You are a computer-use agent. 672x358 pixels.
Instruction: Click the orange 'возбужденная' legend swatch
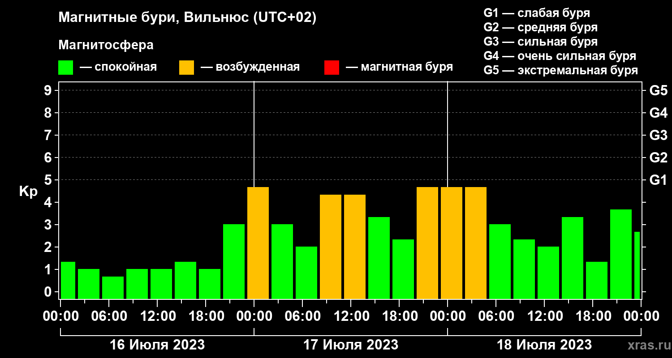click(x=186, y=68)
